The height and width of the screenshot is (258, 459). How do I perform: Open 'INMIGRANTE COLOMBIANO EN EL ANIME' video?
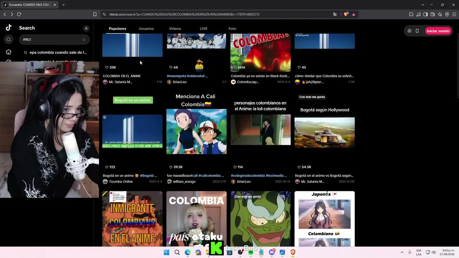click(x=132, y=219)
